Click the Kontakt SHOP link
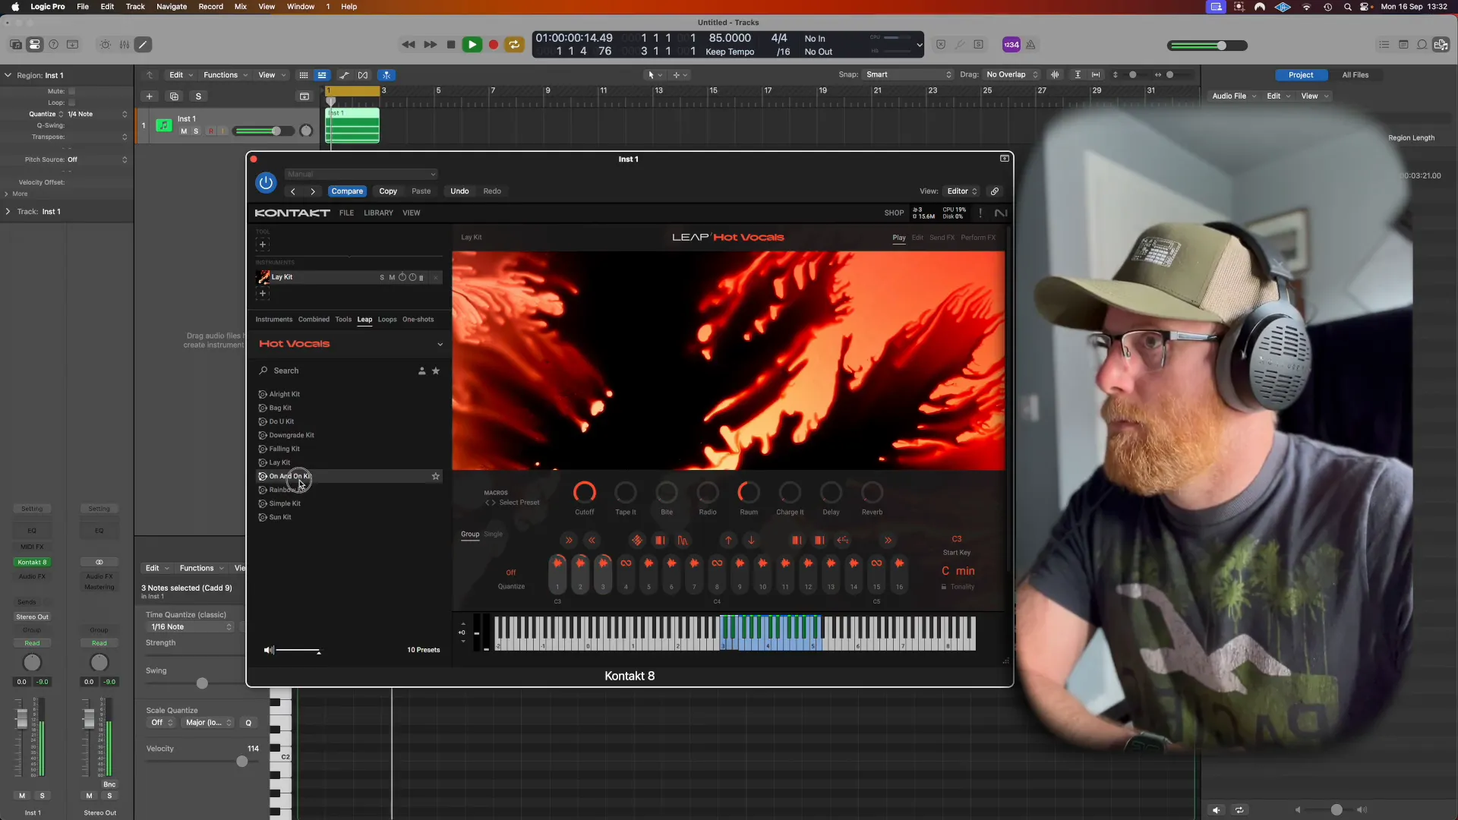Screen dimensions: 1458x820 click(894, 213)
